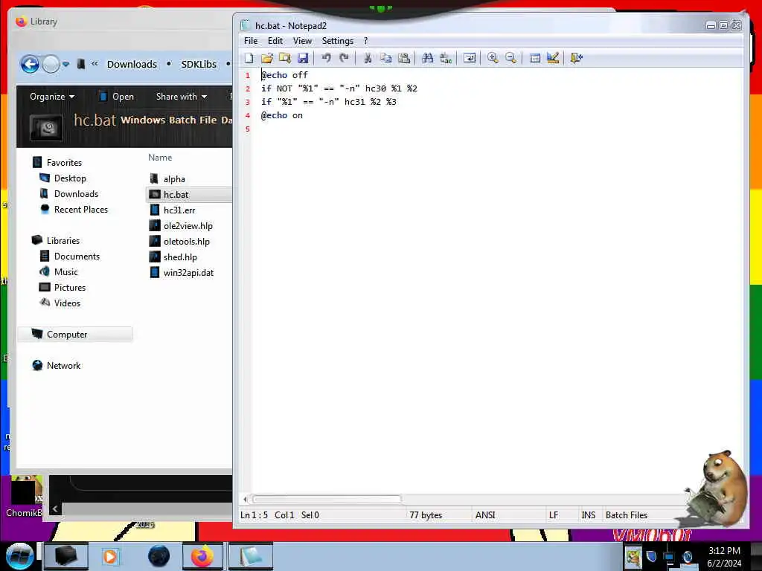Click the Name column header
This screenshot has width=762, height=571.
point(160,158)
